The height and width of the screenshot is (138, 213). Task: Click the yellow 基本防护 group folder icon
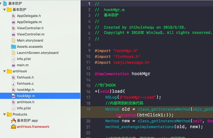[x=9, y=10]
